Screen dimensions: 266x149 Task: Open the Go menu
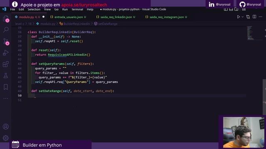coord(57,9)
